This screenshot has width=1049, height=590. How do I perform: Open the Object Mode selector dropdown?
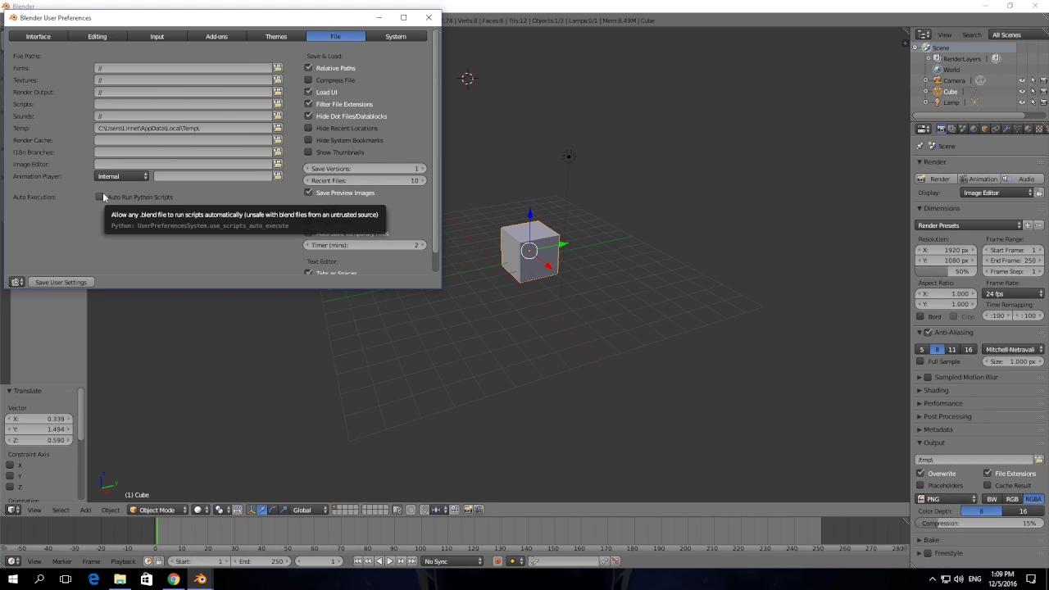[157, 510]
